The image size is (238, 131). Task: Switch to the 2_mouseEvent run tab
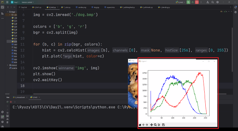(19, 97)
